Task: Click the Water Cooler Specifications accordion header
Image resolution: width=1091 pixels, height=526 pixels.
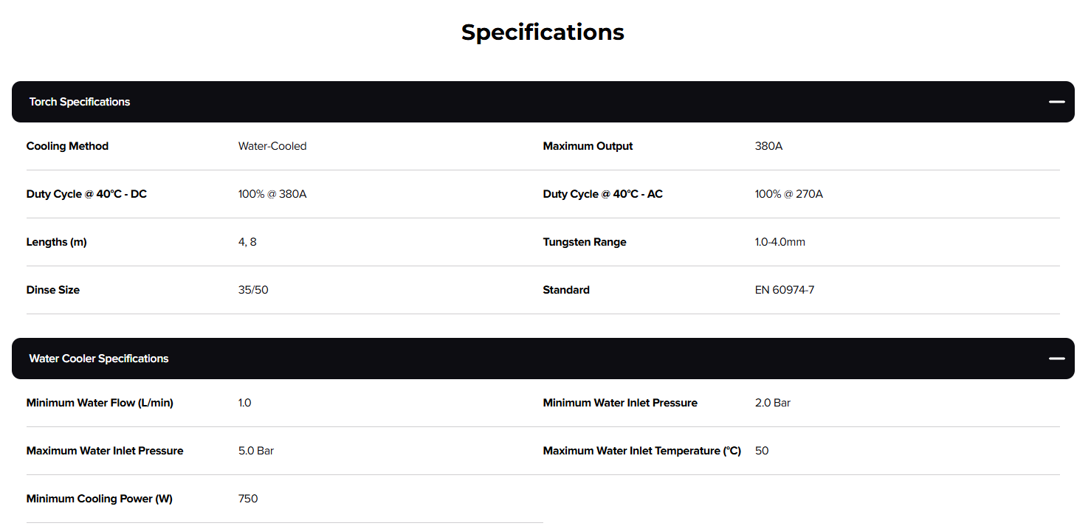Action: [99, 359]
